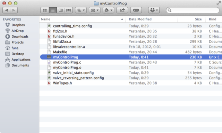This screenshot has width=222, height=133.
Task: Click the Unix E.. kind of myControlProg
Action: coord(215,57)
